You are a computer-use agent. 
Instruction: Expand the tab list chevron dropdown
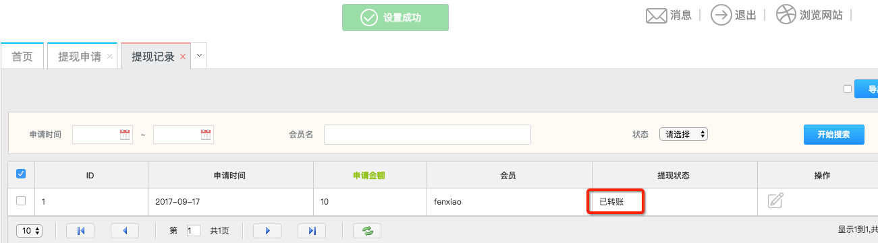point(199,56)
